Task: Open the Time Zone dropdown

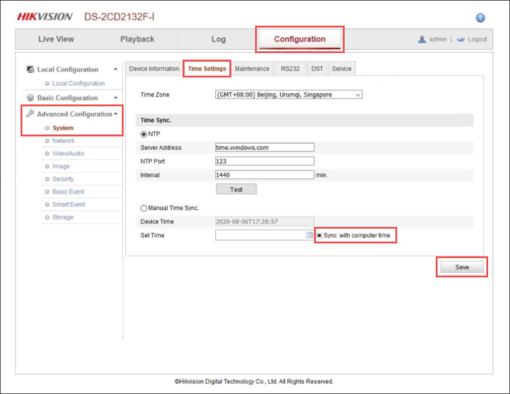Action: click(x=289, y=95)
